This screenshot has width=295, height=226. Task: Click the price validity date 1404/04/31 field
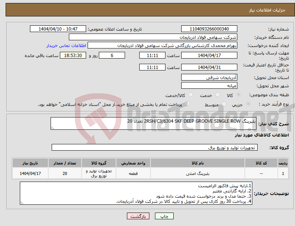coord(209,67)
